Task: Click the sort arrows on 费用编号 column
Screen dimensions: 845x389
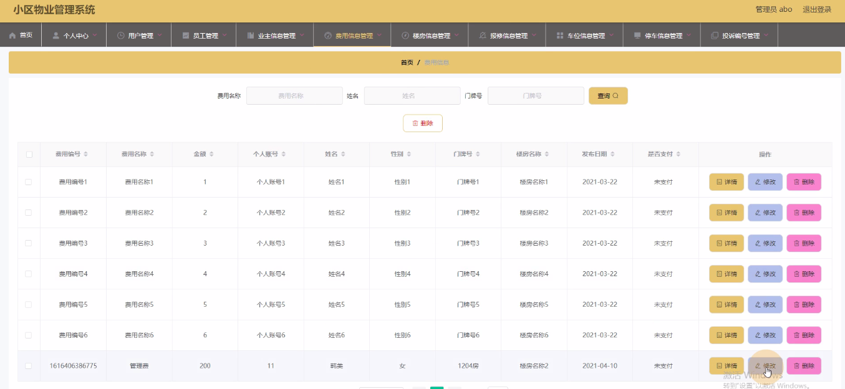Action: (x=86, y=154)
